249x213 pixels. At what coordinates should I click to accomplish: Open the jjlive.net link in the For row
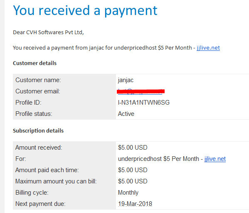point(215,159)
